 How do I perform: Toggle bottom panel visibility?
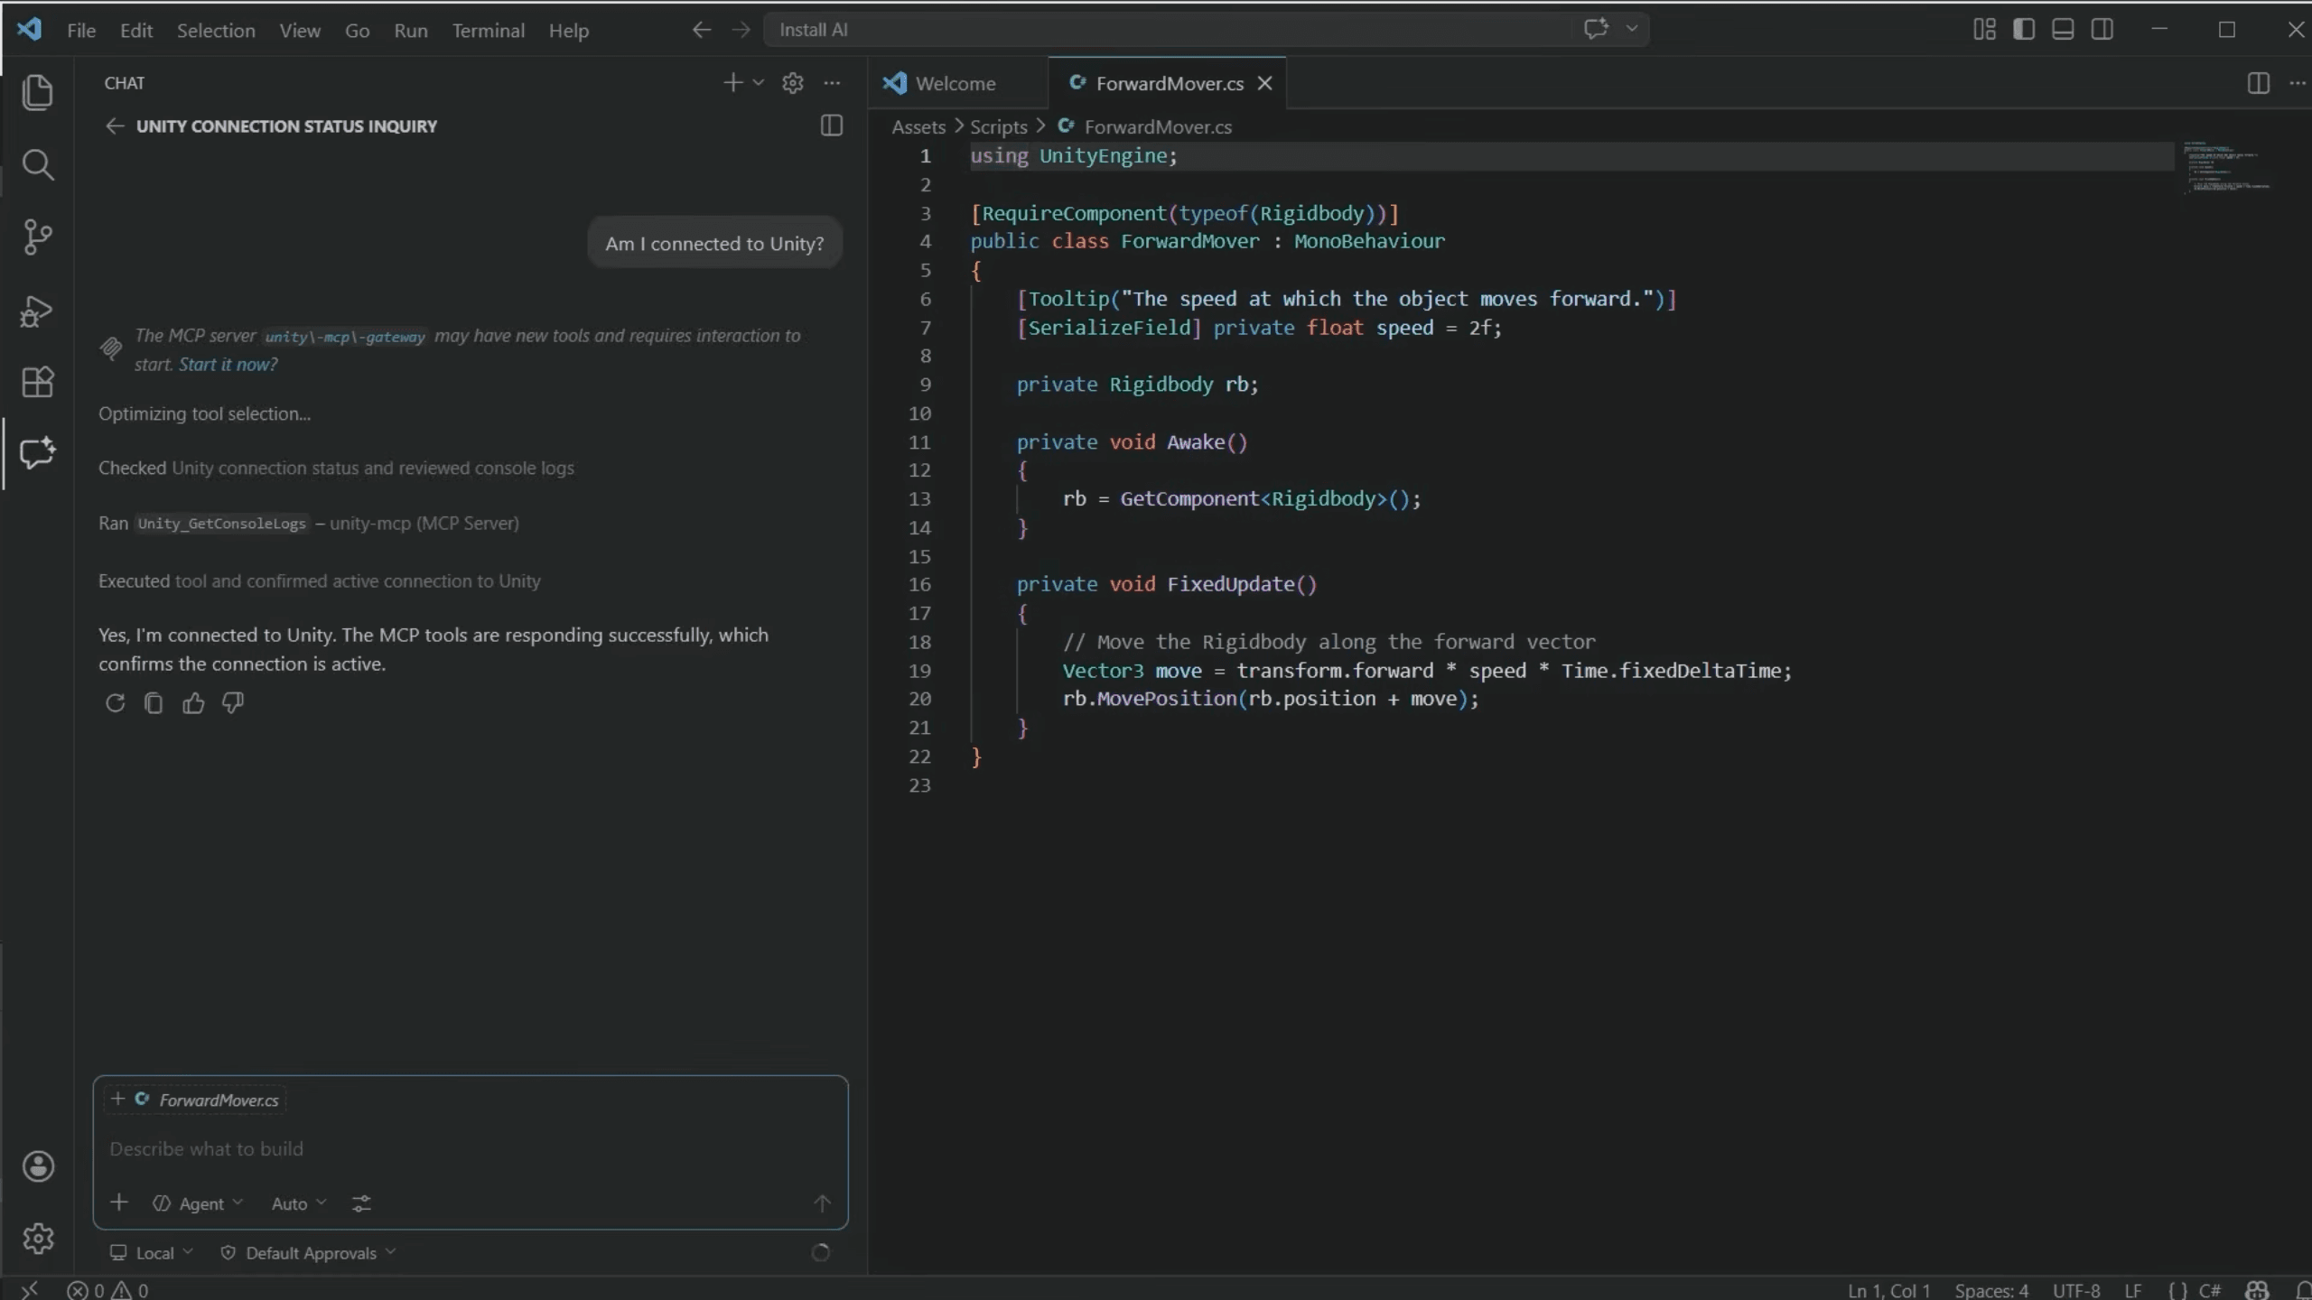(x=2063, y=30)
